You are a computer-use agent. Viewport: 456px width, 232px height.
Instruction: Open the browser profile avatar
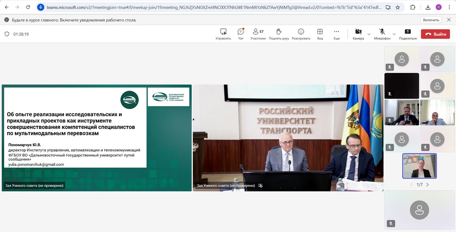click(438, 7)
